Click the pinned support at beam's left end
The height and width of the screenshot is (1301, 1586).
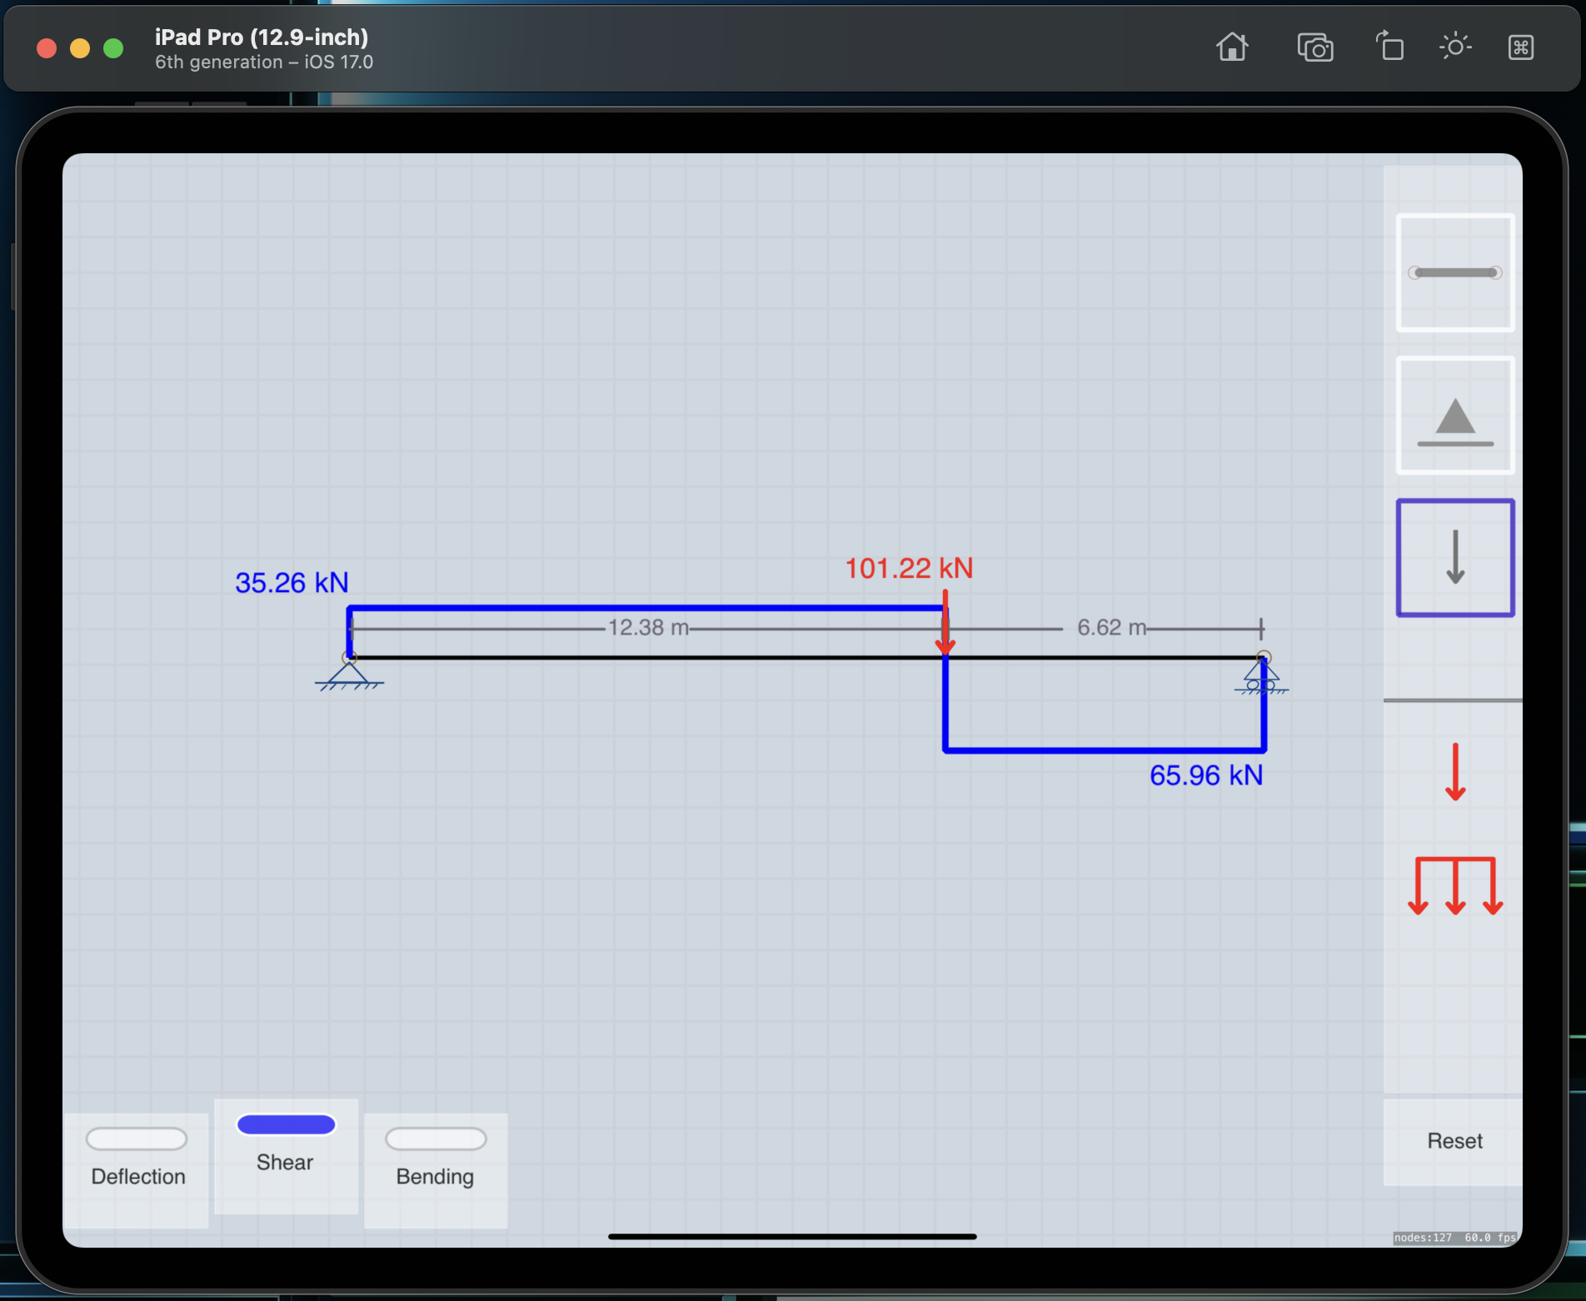(349, 673)
